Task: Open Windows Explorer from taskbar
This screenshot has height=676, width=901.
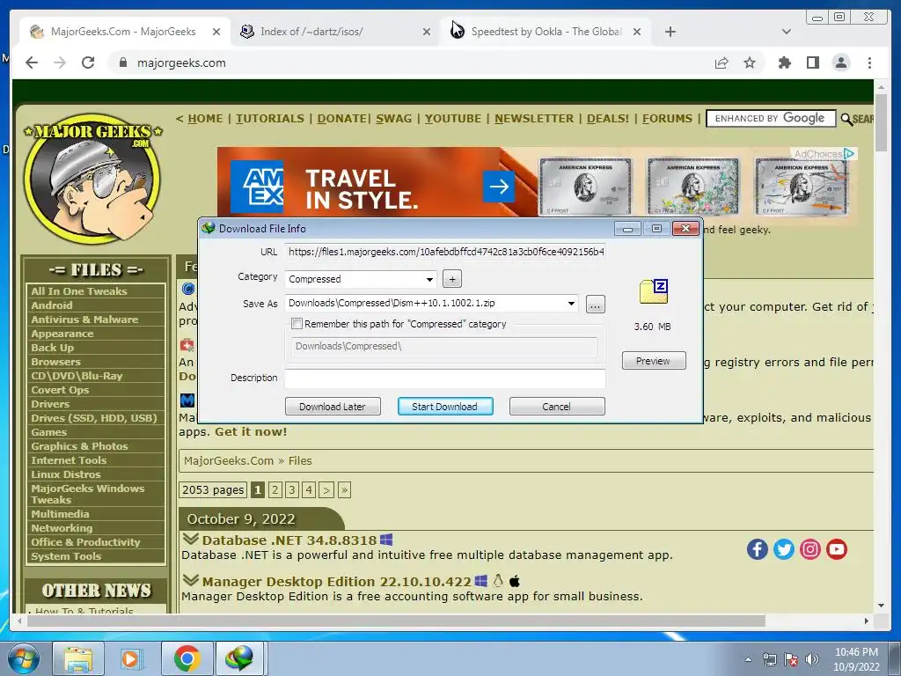Action: 78,658
